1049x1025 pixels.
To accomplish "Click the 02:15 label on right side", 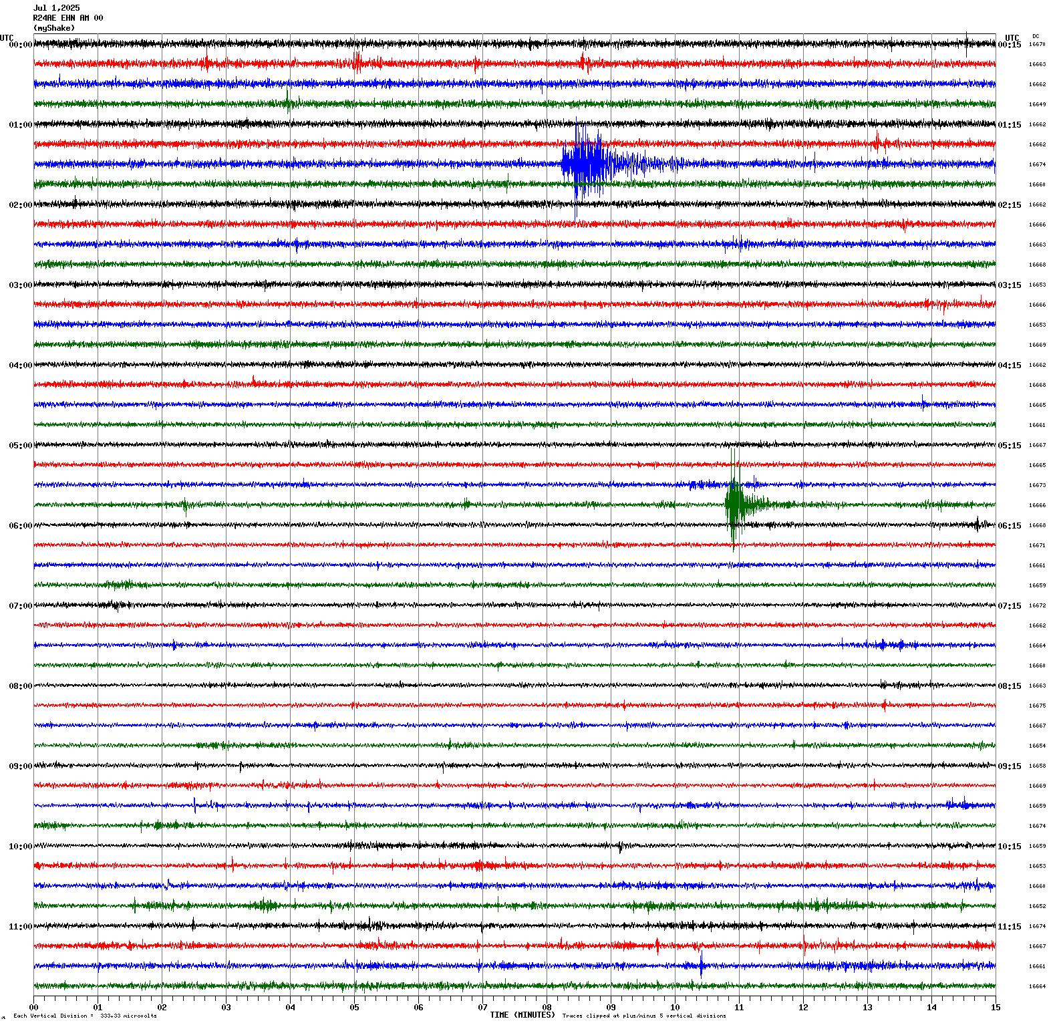I will click(x=1010, y=205).
